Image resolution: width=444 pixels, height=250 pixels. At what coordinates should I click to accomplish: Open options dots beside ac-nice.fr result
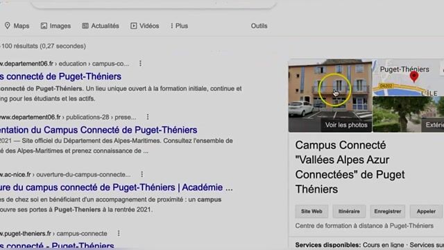coord(142,174)
